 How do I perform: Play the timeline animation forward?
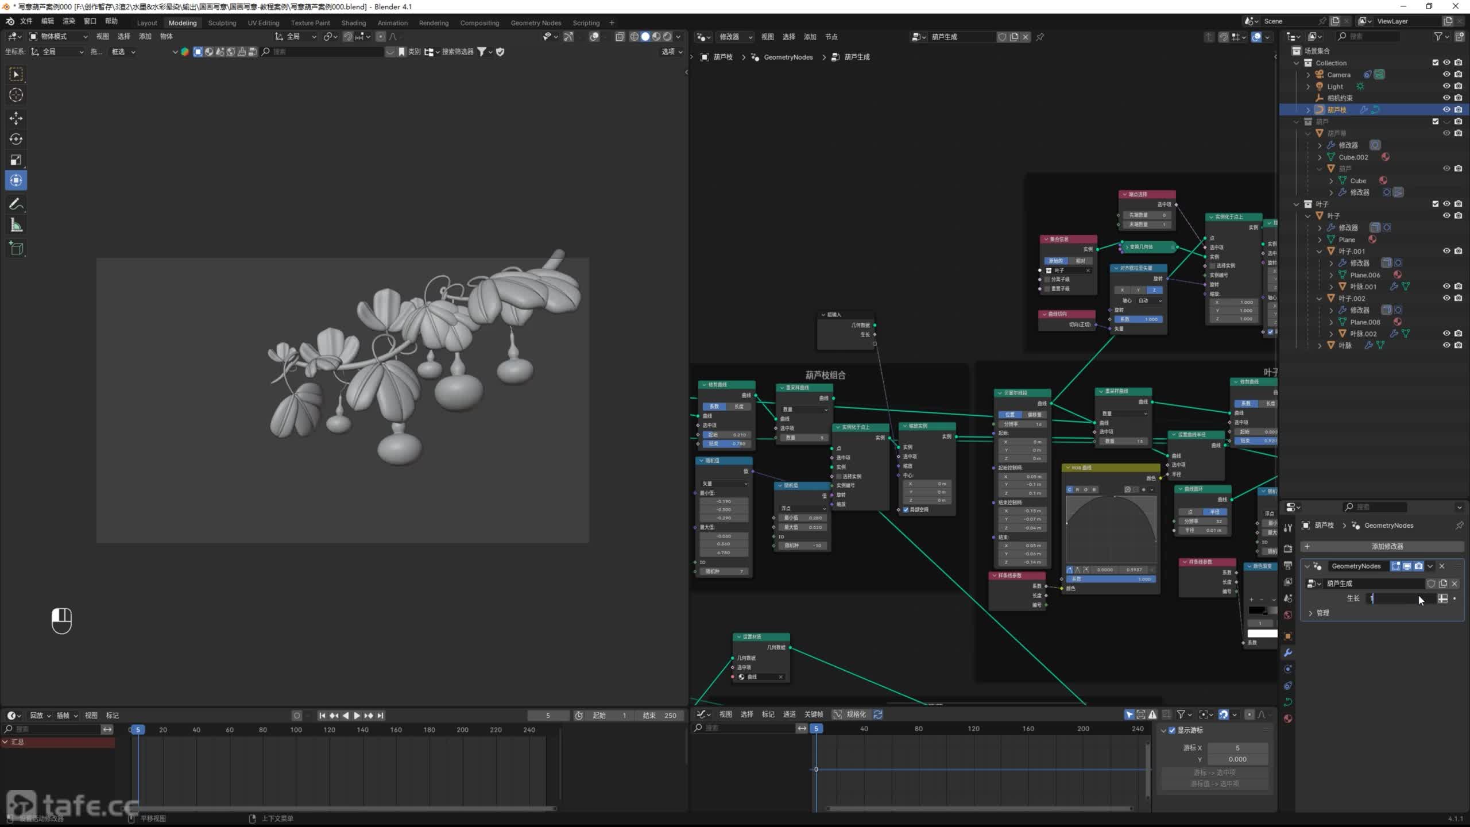357,716
